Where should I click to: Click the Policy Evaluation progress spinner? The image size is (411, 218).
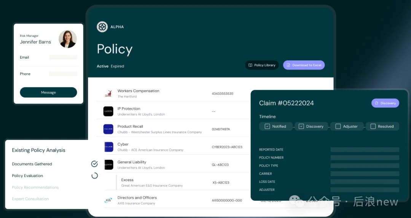point(94,175)
